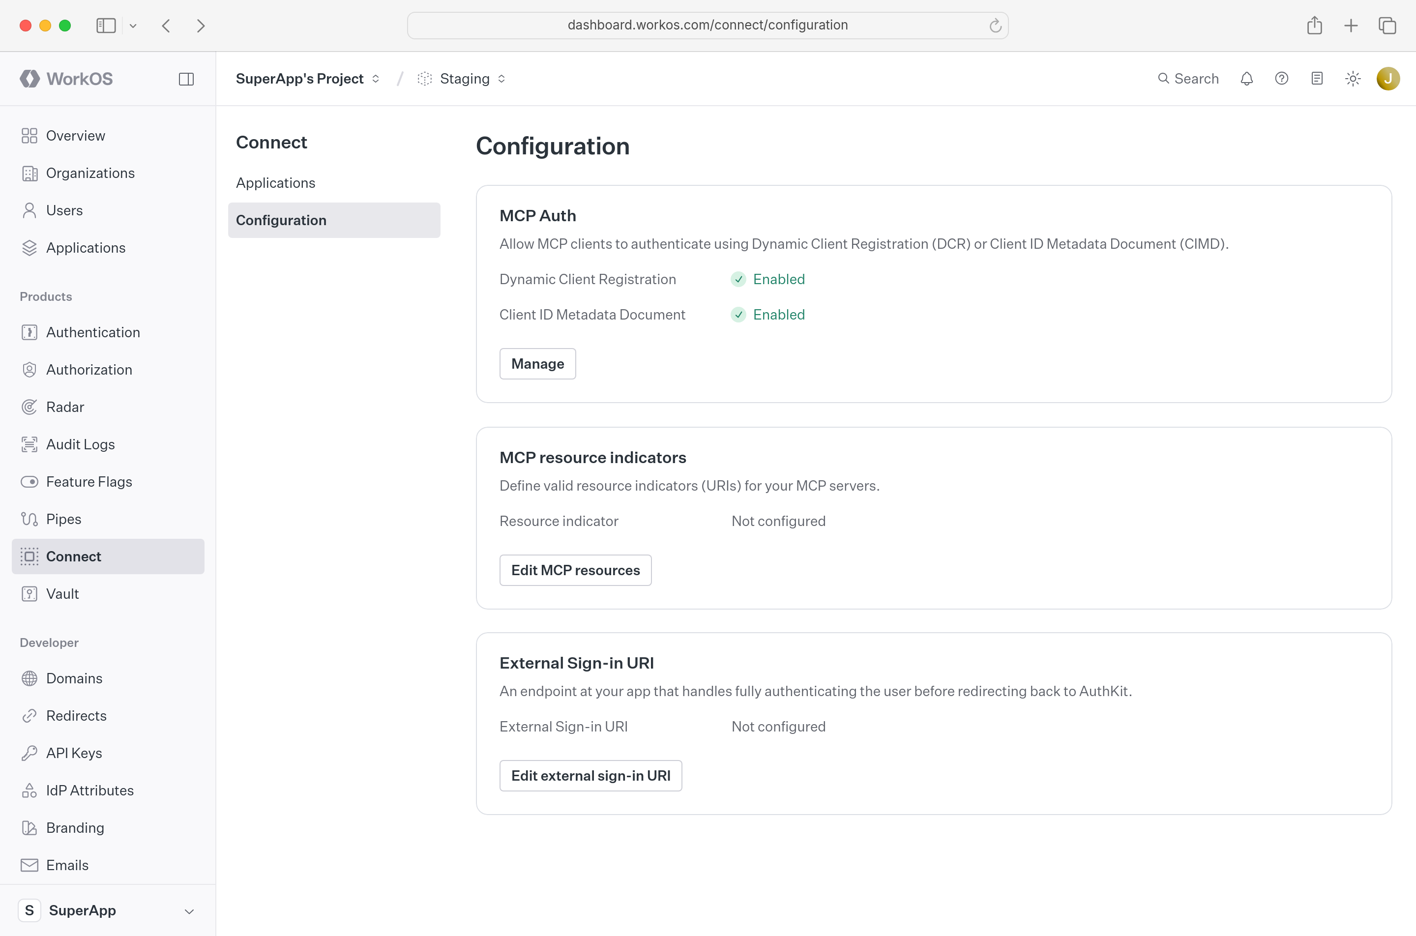Open the help question mark icon
Viewport: 1416px width, 936px height.
(1281, 79)
